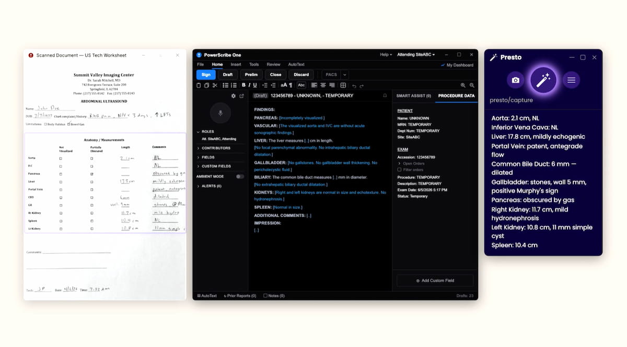Toggle underline formatting

point(255,85)
